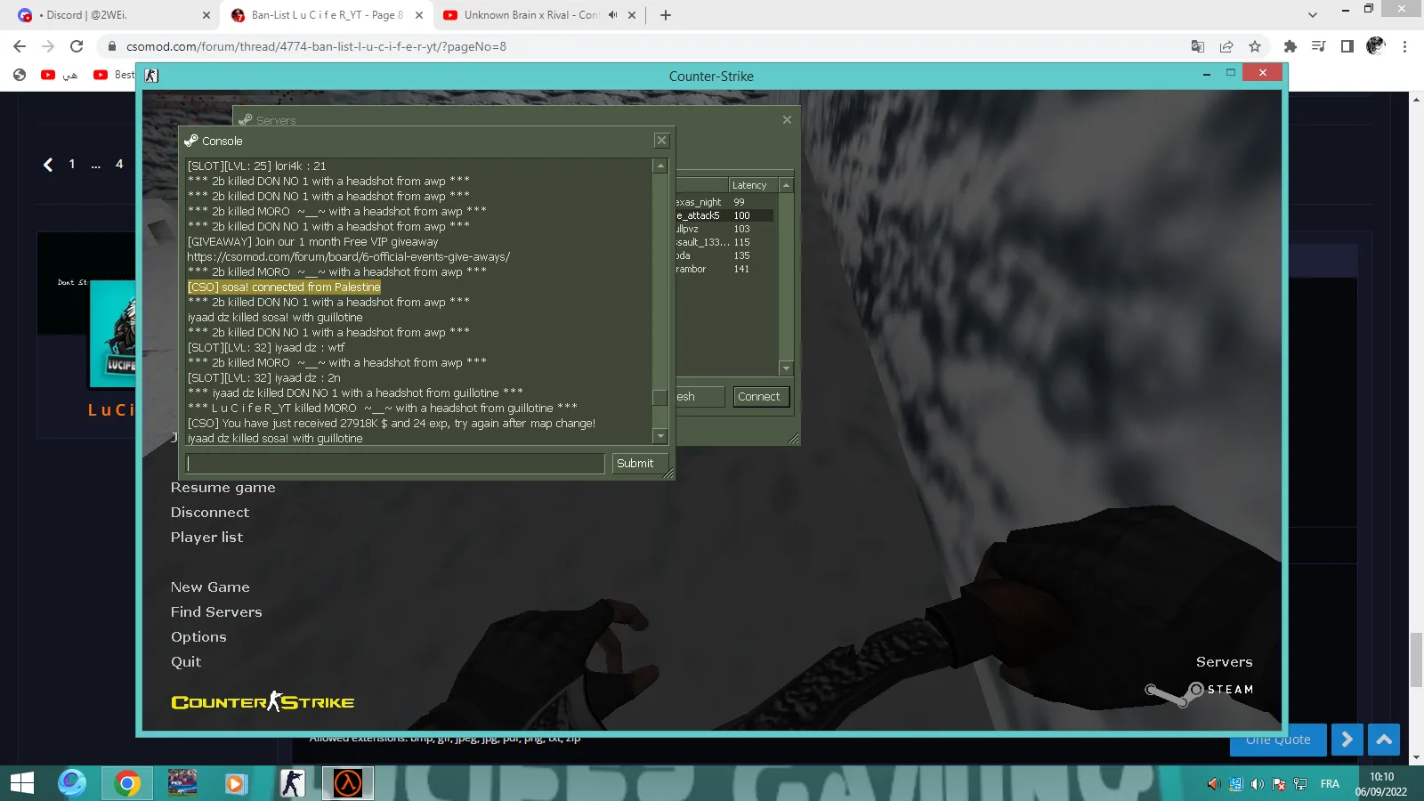The width and height of the screenshot is (1424, 801).
Task: Click the Servers label above Steam logo
Action: pyautogui.click(x=1225, y=662)
